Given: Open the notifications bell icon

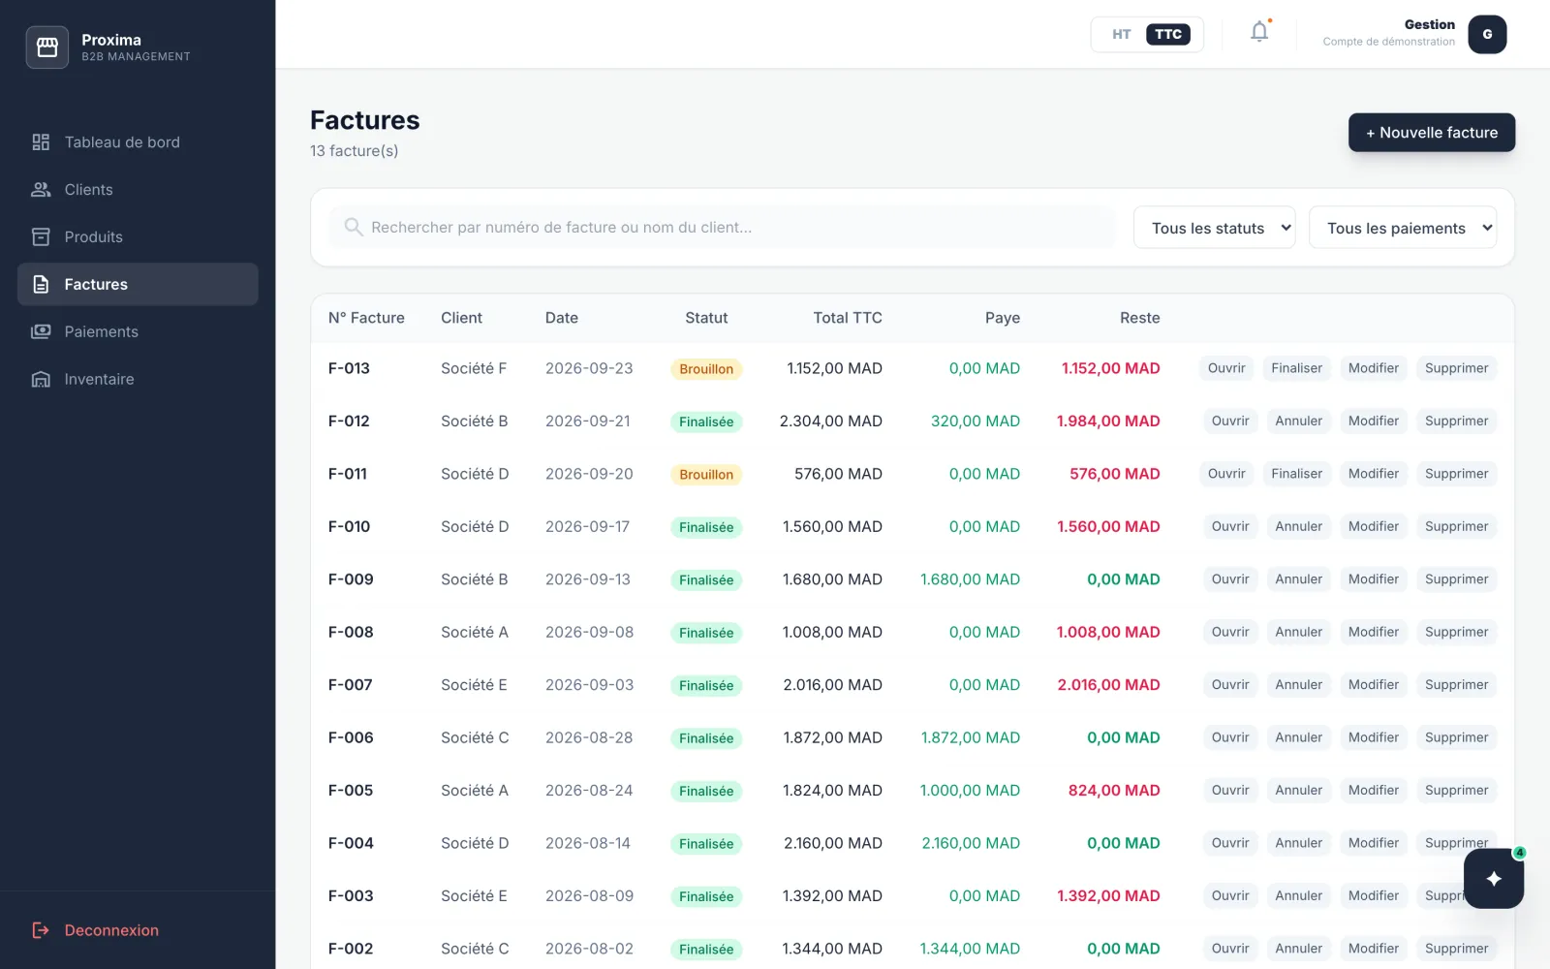Looking at the screenshot, I should tap(1259, 32).
